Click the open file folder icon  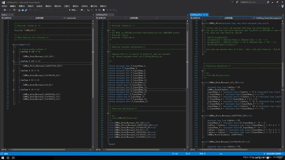click(x=19, y=10)
